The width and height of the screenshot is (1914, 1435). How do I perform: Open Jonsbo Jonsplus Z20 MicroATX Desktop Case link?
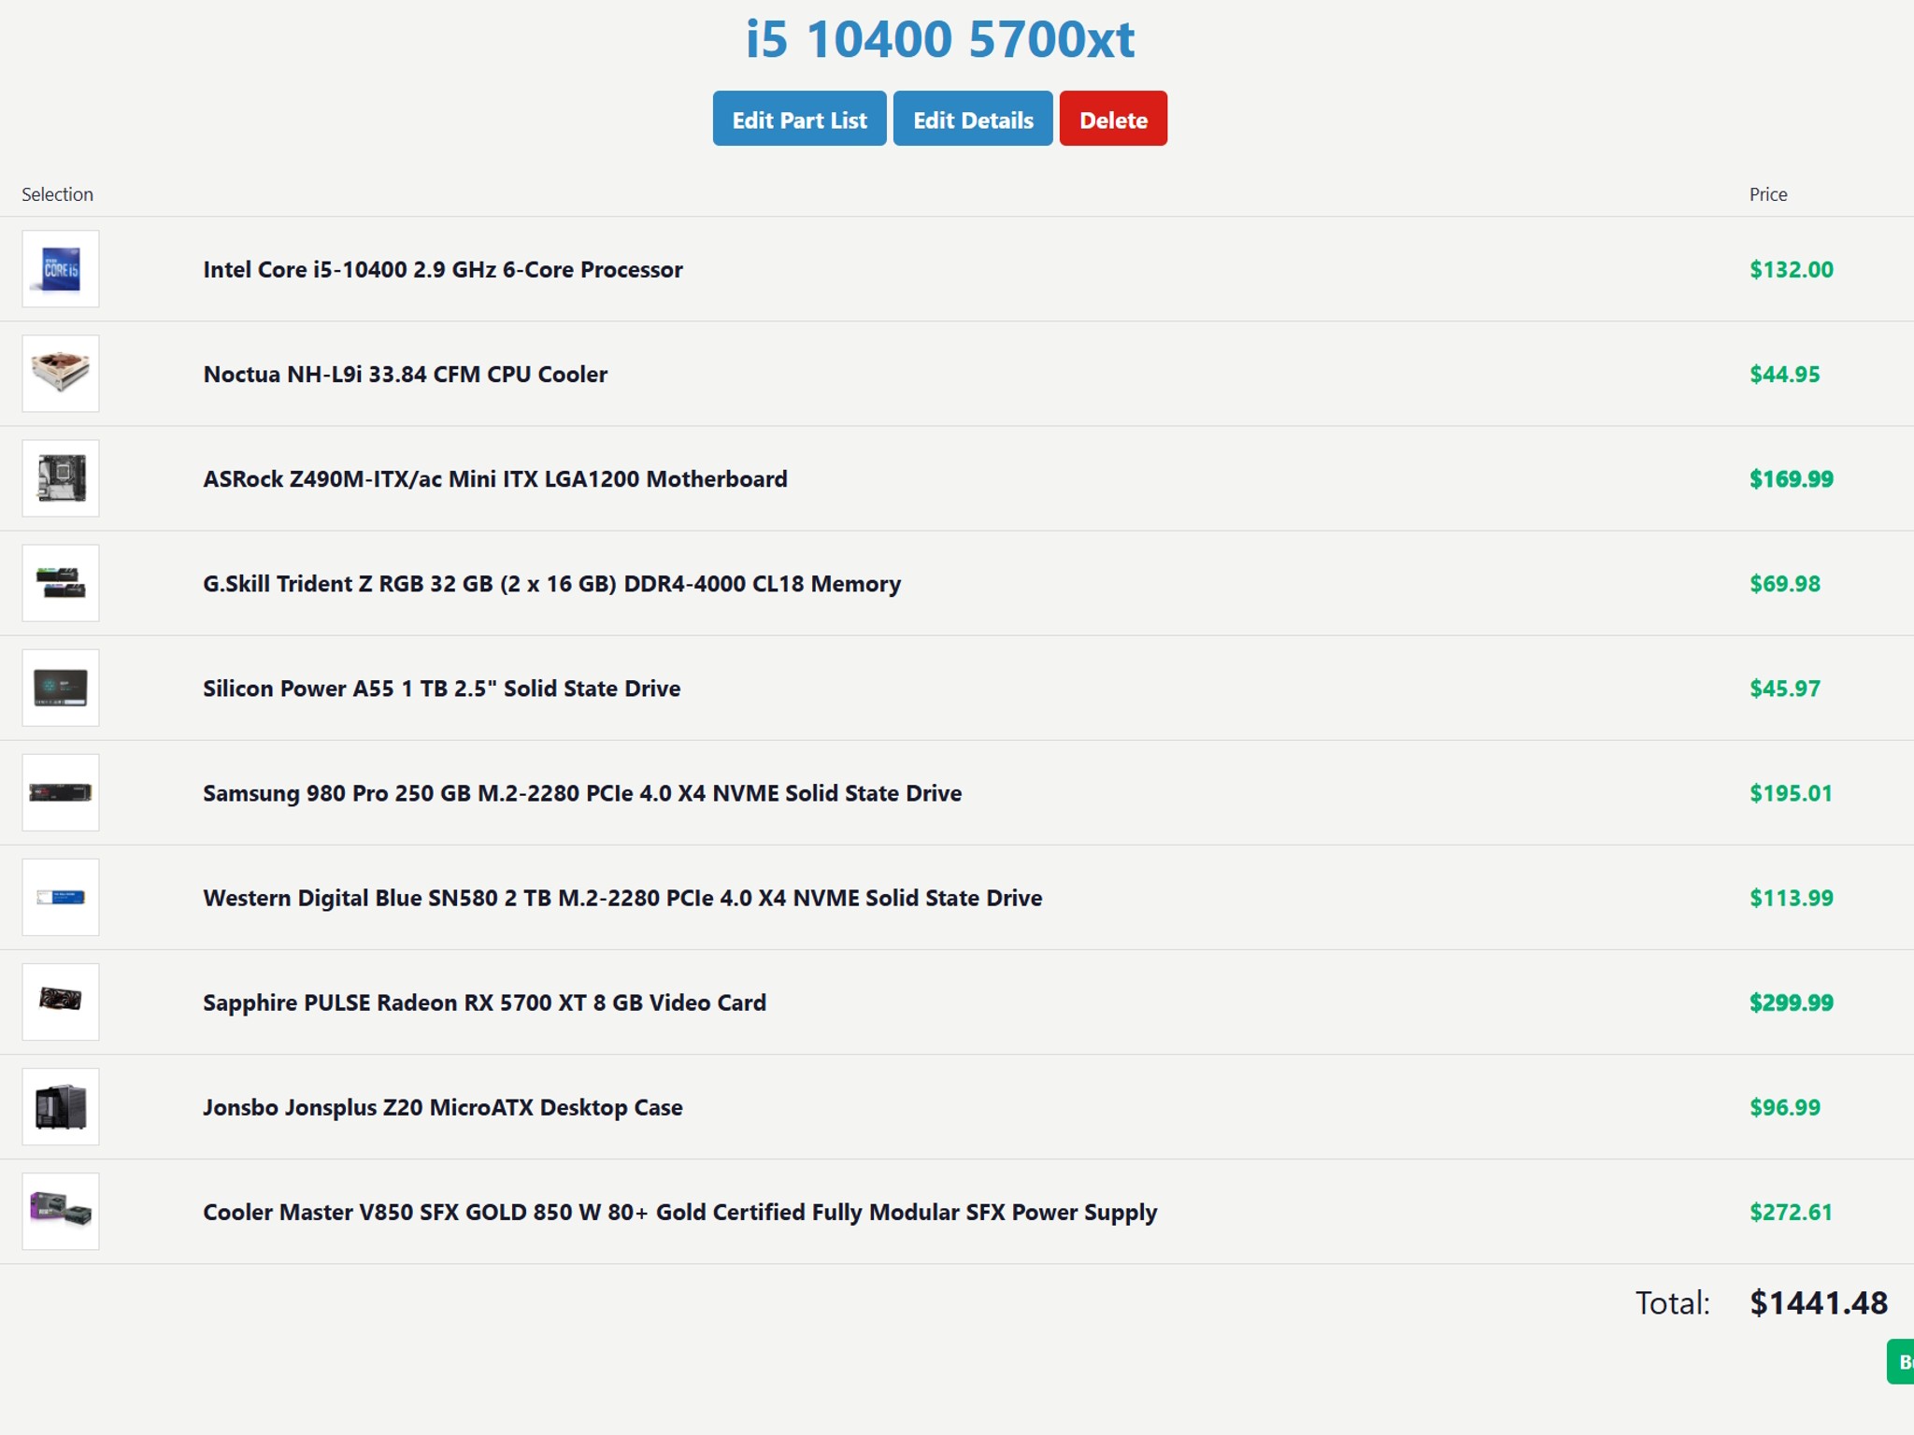(443, 1107)
